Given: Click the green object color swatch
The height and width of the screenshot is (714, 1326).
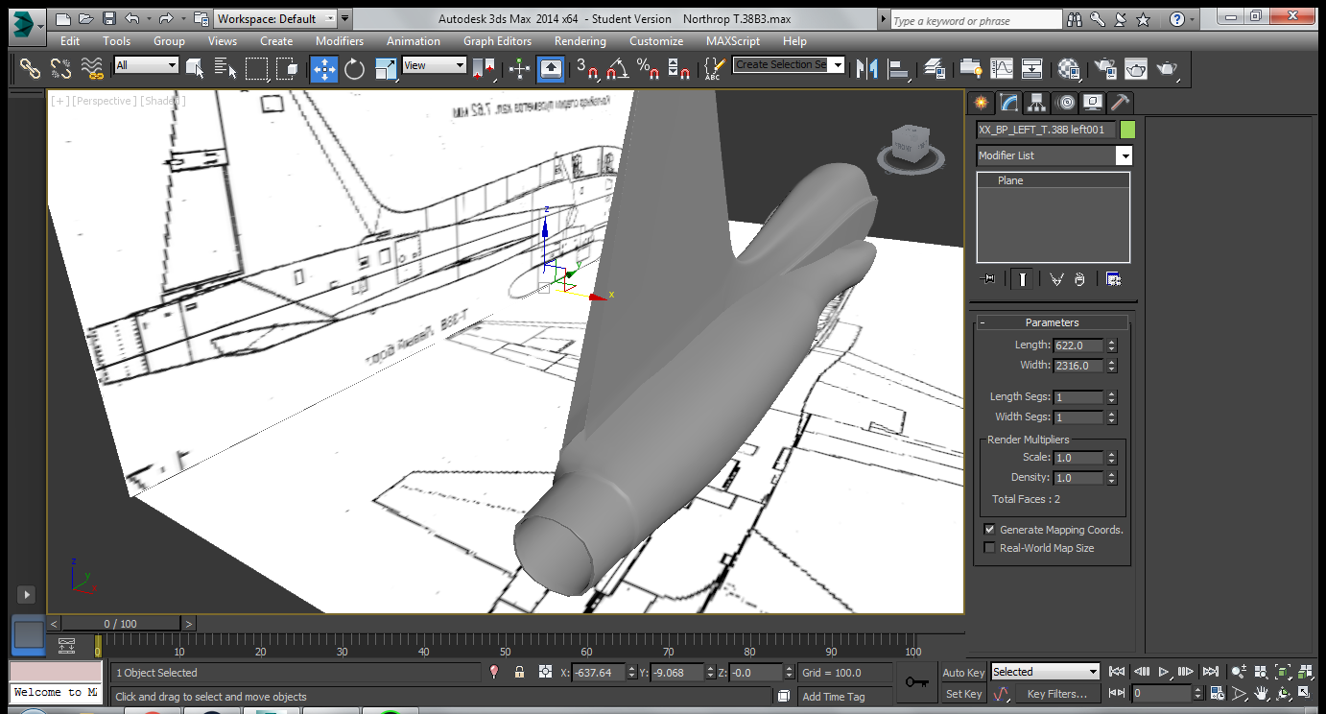Looking at the screenshot, I should tap(1127, 130).
